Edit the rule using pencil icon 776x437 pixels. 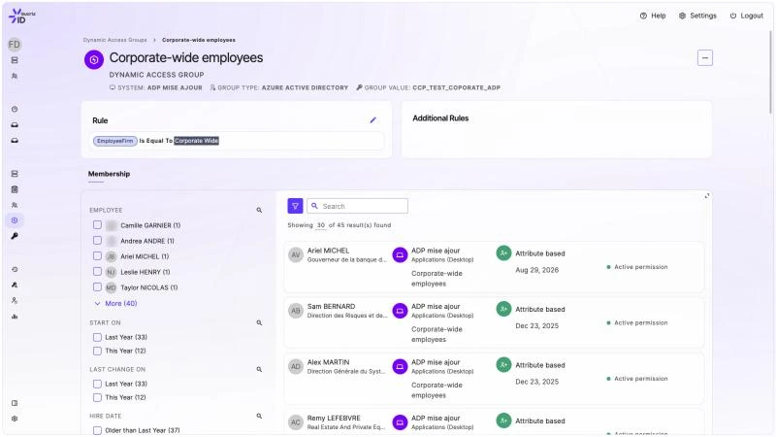(x=373, y=119)
